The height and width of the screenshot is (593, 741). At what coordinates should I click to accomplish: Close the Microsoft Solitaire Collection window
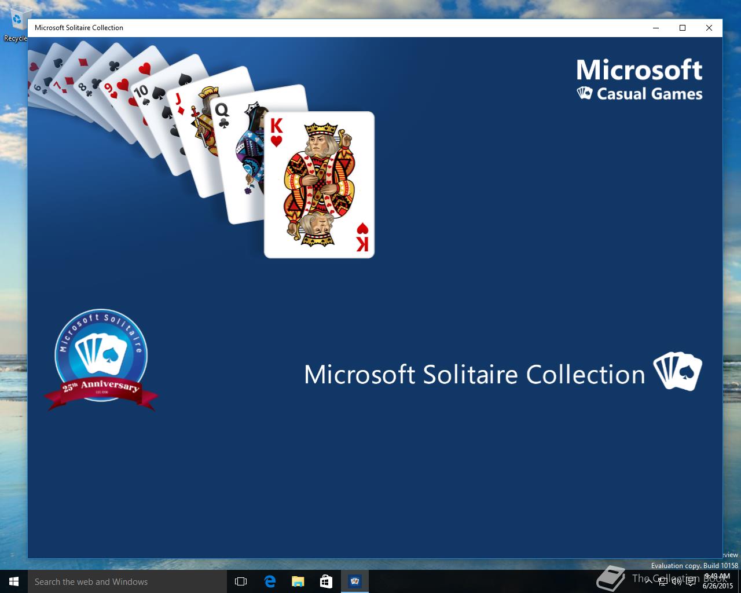[709, 28]
